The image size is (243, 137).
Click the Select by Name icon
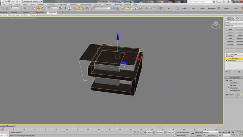pyautogui.click(x=25, y=8)
